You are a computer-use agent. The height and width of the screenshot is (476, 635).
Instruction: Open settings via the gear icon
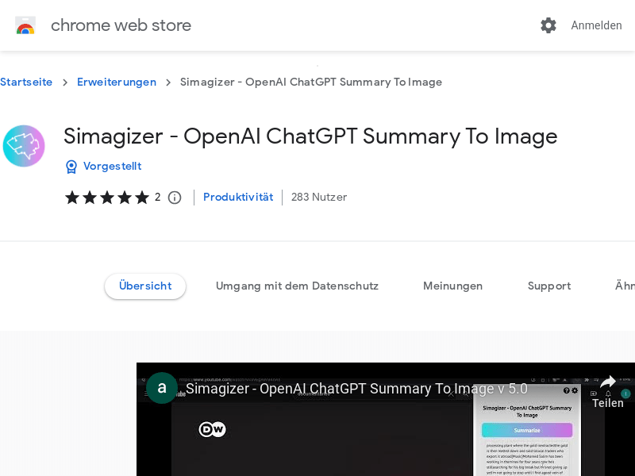pos(548,25)
